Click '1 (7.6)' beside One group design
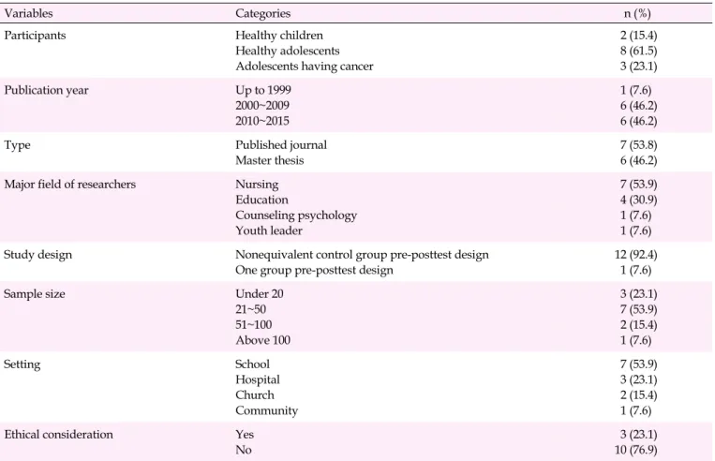Image resolution: width=715 pixels, height=461 pixels. (635, 270)
